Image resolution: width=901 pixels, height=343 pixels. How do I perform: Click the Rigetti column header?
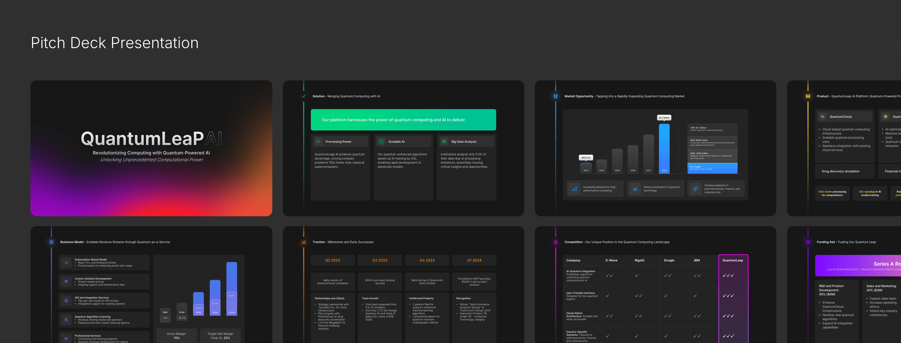(x=639, y=260)
